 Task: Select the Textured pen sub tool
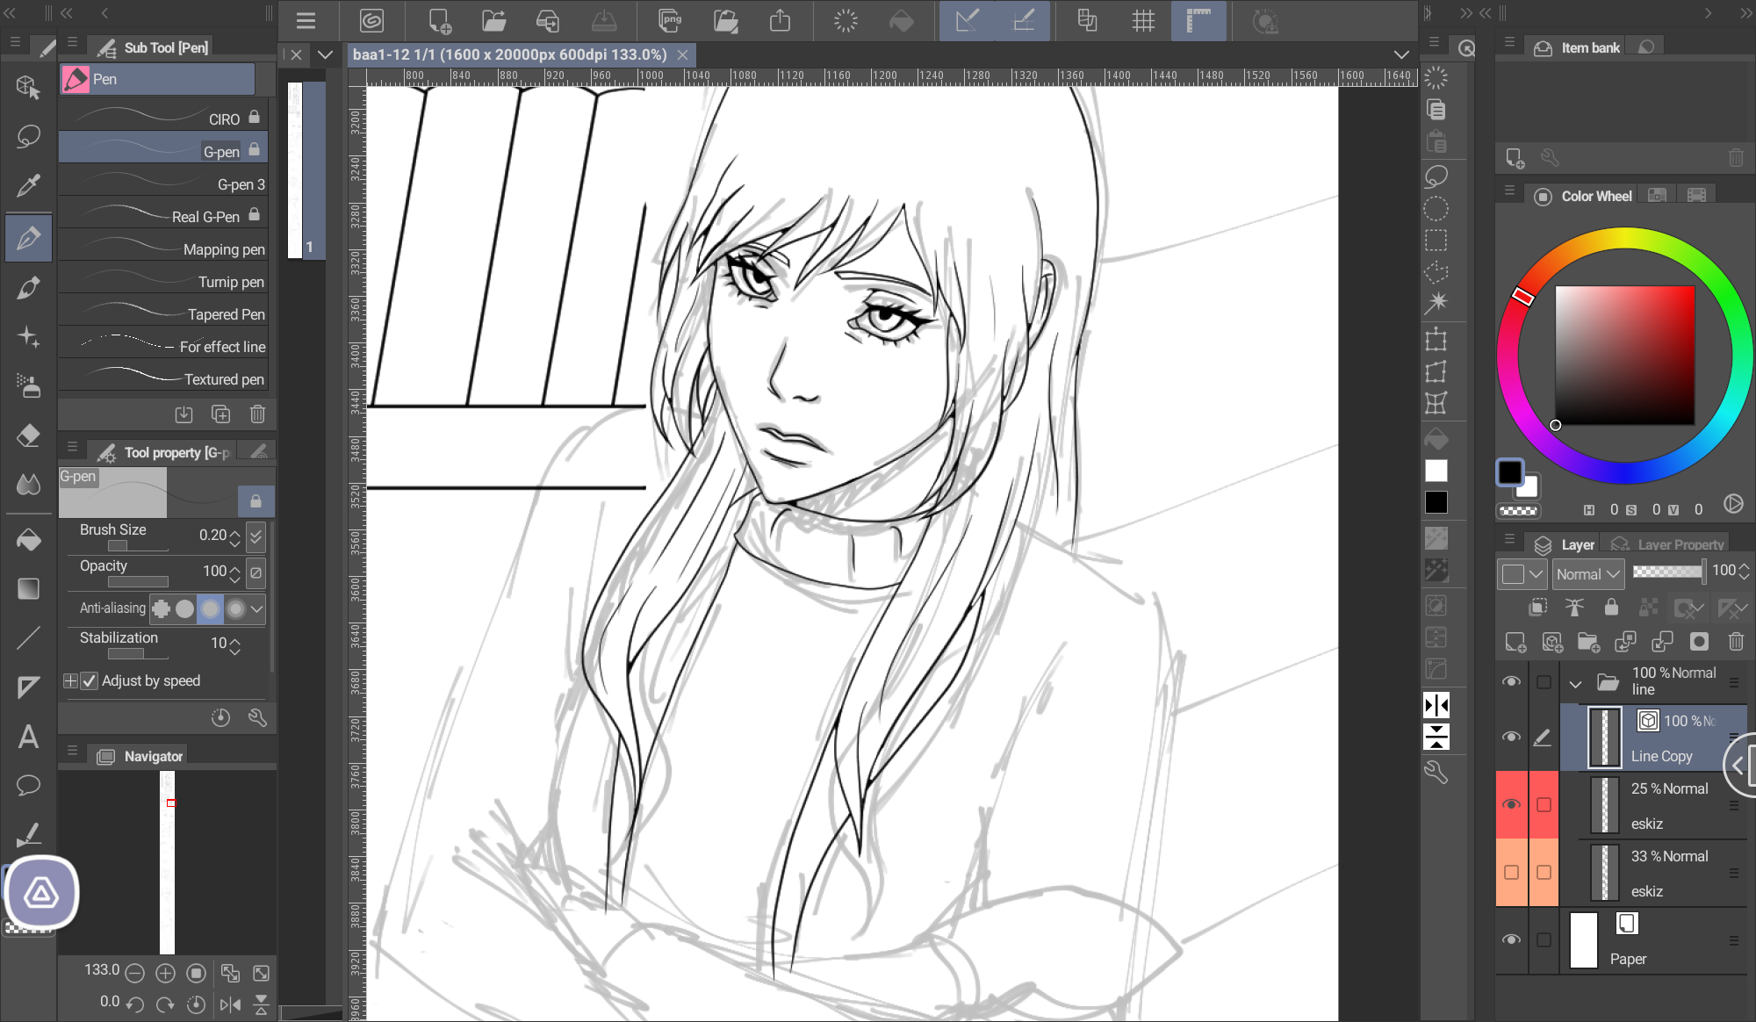click(x=163, y=378)
